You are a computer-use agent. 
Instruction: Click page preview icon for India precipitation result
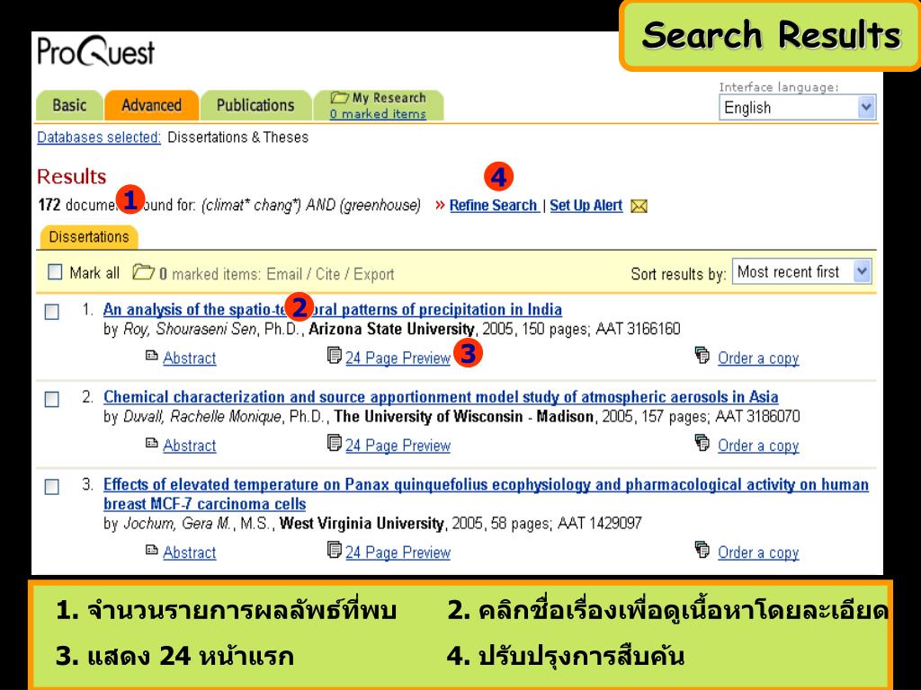[335, 356]
